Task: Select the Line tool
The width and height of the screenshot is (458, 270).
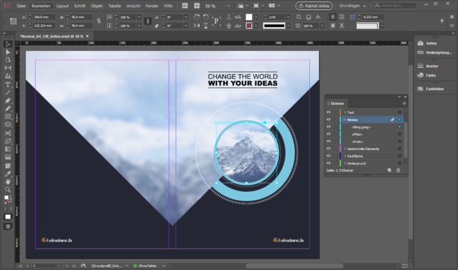Action: [x=8, y=93]
